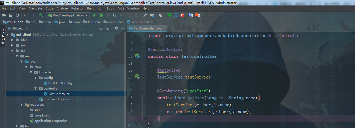
Task: Hide the Project panel with the minus icon
Action: [123, 28]
